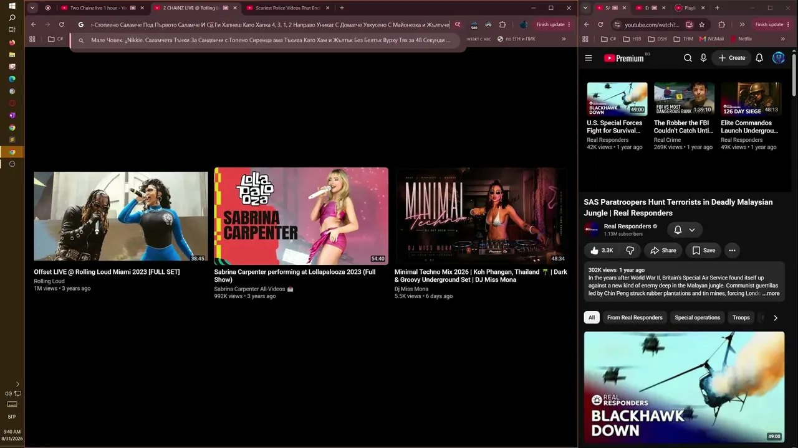Expand tab search chevron in left window
798x448 pixels.
32,8
